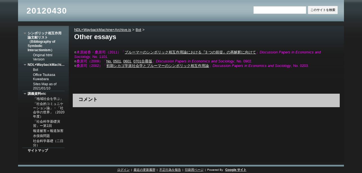The height and width of the screenshot is (173, 362).
Task: Open NDL×WaybackMachi... sidebar item
Action: click(x=46, y=65)
